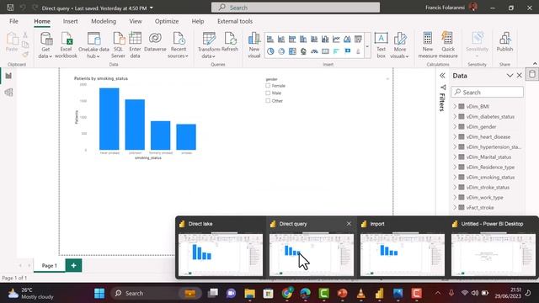Expand the vDim_gender table
This screenshot has width=539, height=303.
(455, 127)
